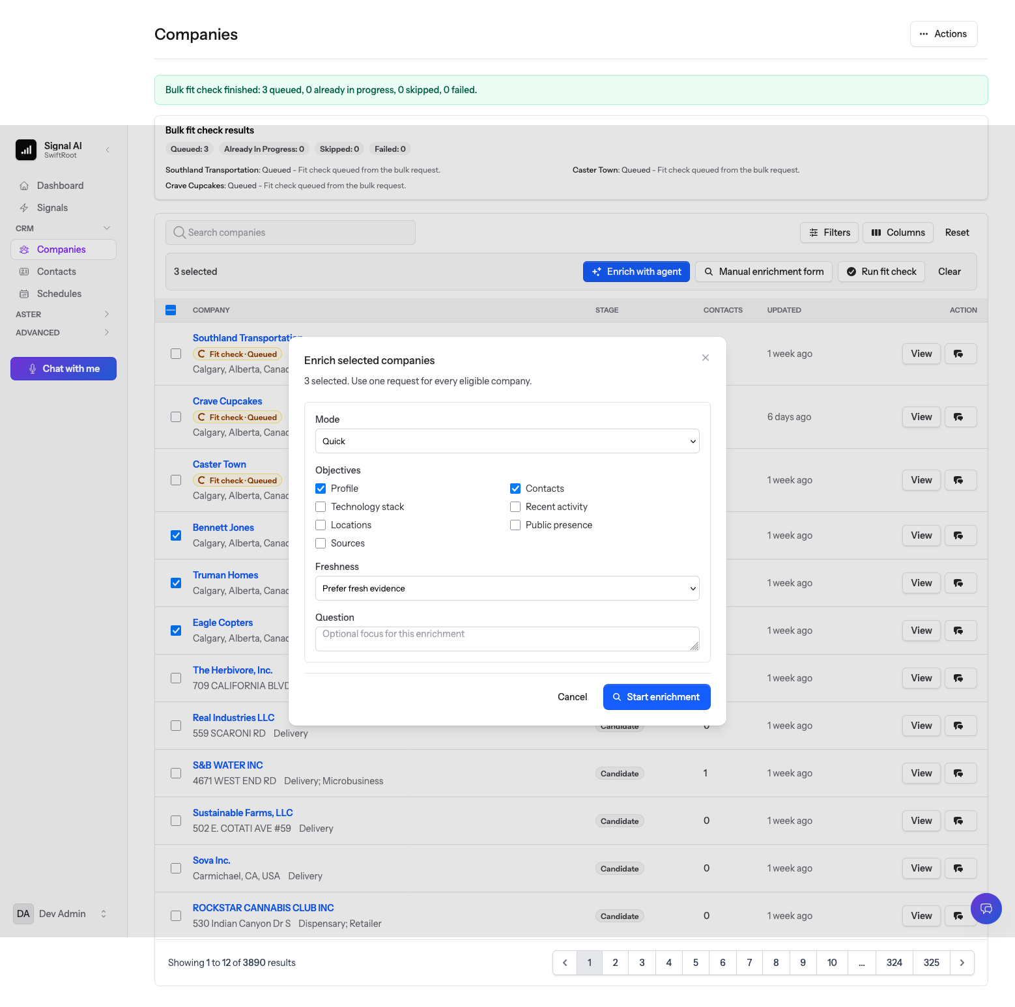Open the Freshness dropdown
The image size is (1015, 1007).
coord(507,588)
